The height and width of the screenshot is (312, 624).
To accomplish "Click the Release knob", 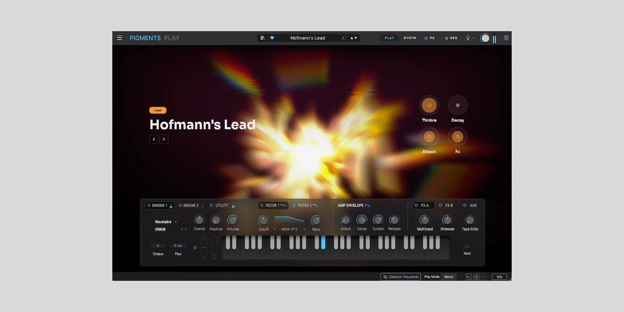I will click(x=394, y=220).
